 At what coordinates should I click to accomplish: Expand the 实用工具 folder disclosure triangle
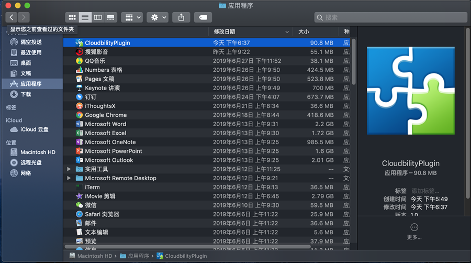(69, 169)
